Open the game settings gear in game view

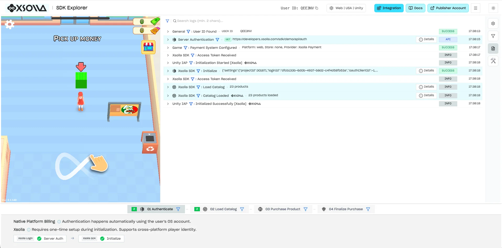click(x=10, y=24)
